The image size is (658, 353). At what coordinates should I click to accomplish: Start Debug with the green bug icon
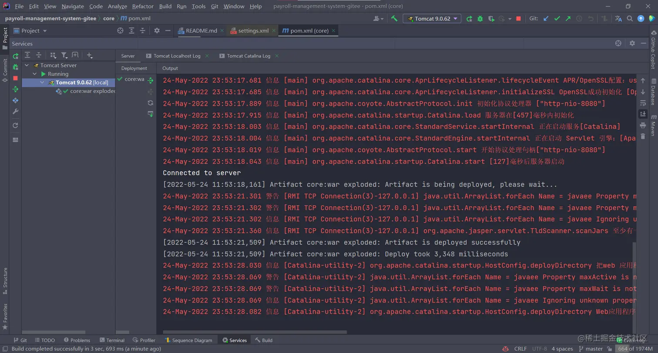tap(480, 19)
